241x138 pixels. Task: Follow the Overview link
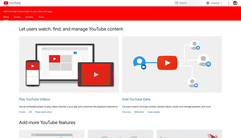(x=126, y=112)
